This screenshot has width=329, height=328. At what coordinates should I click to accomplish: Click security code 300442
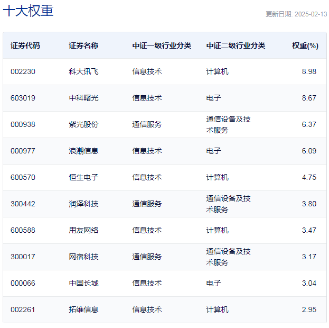point(23,204)
